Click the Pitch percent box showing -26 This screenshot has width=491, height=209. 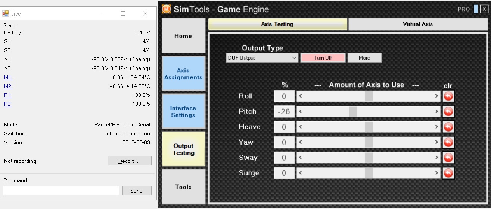[284, 111]
